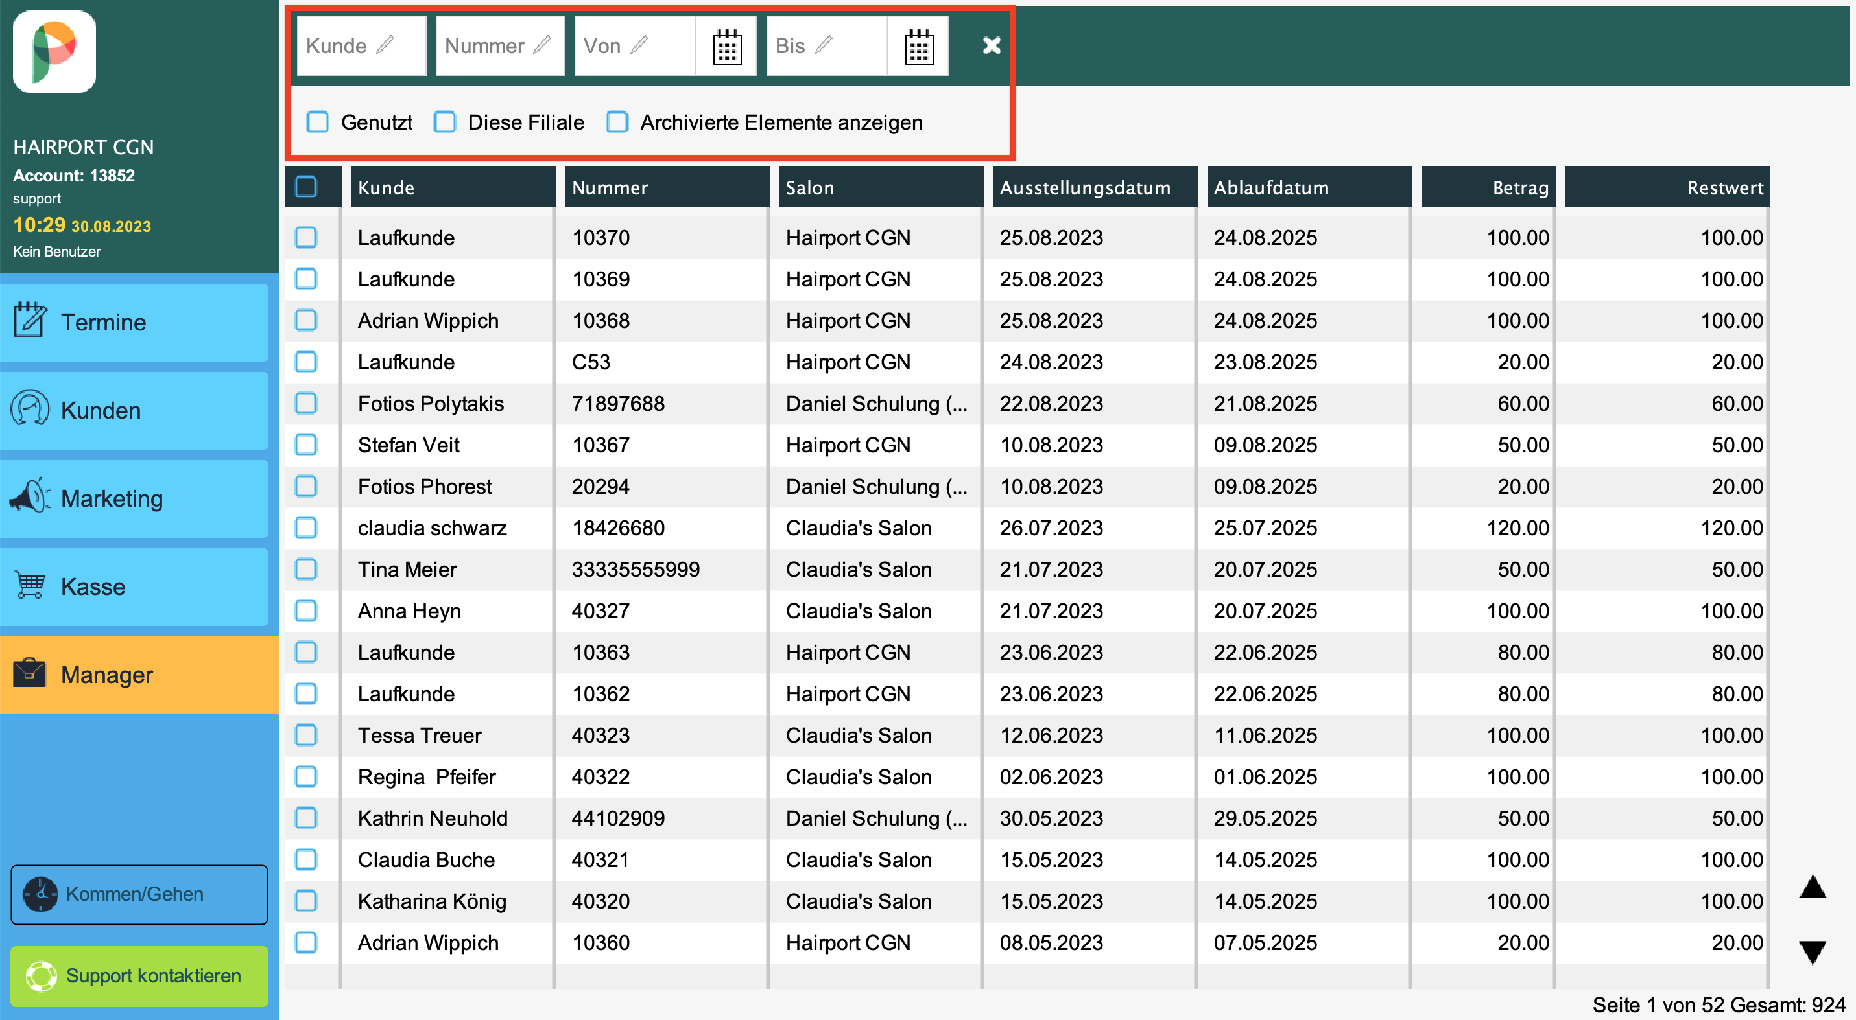Sort by the Salon column header
Screen dimensions: 1856x1020
(x=881, y=187)
